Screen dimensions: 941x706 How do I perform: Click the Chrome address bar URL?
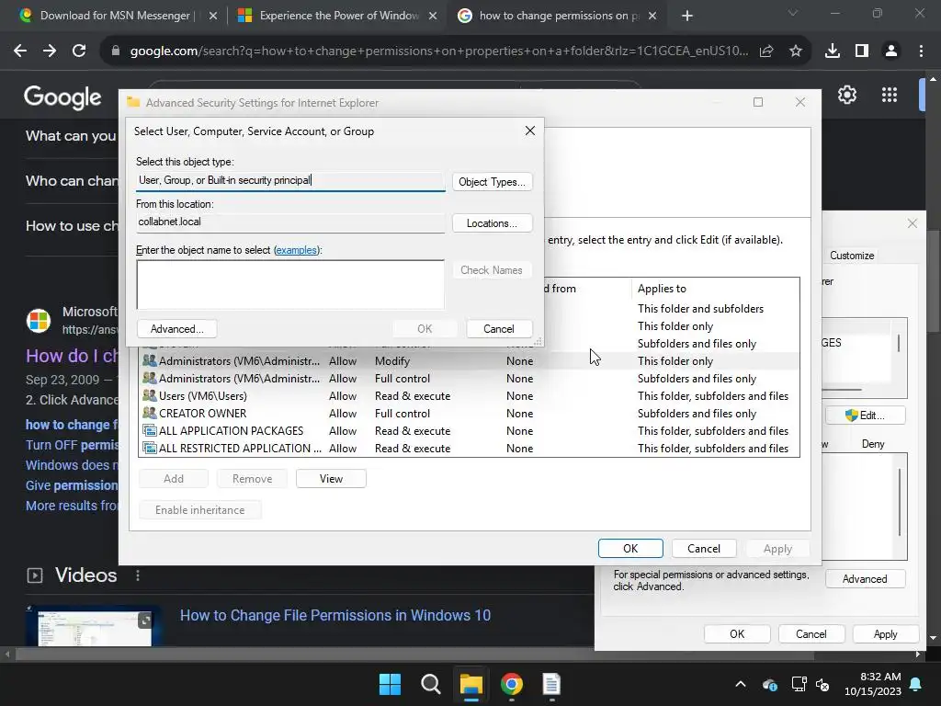(x=438, y=51)
